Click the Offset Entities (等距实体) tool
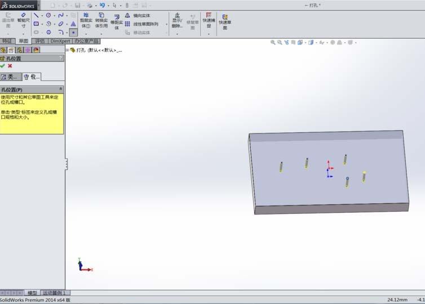Screen dimensions: 425x304 pyautogui.click(x=117, y=21)
